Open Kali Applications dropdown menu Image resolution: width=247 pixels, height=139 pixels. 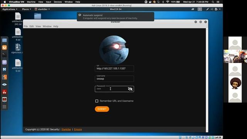coord(10,9)
